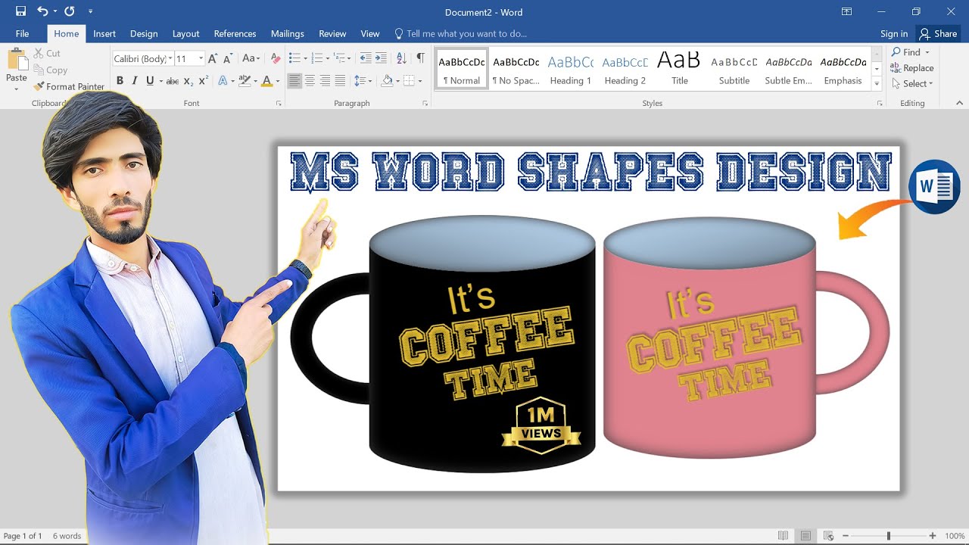This screenshot has width=969, height=545.
Task: Toggle Center paragraph alignment
Action: coord(310,81)
